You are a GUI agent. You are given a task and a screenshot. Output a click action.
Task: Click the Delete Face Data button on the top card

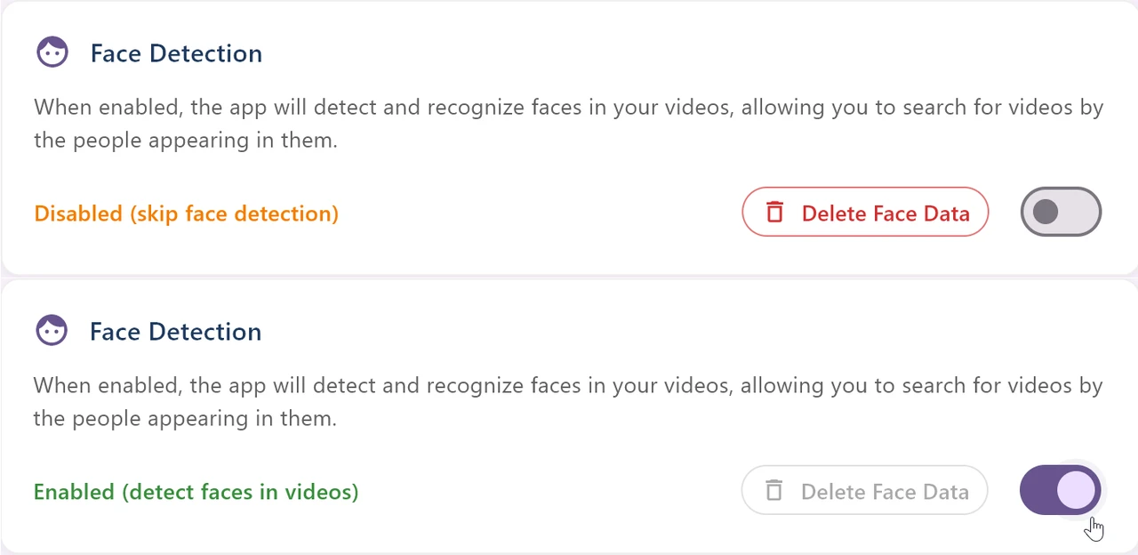(865, 213)
